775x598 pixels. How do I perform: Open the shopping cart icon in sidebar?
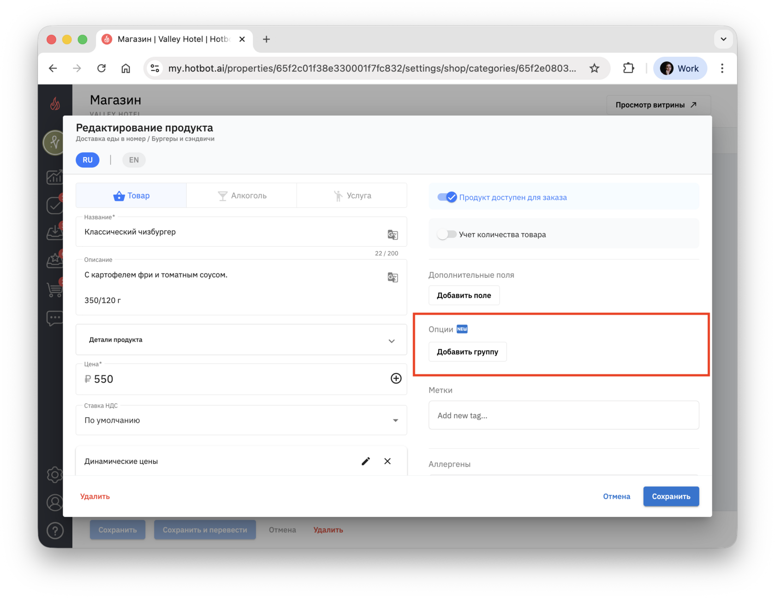coord(54,290)
